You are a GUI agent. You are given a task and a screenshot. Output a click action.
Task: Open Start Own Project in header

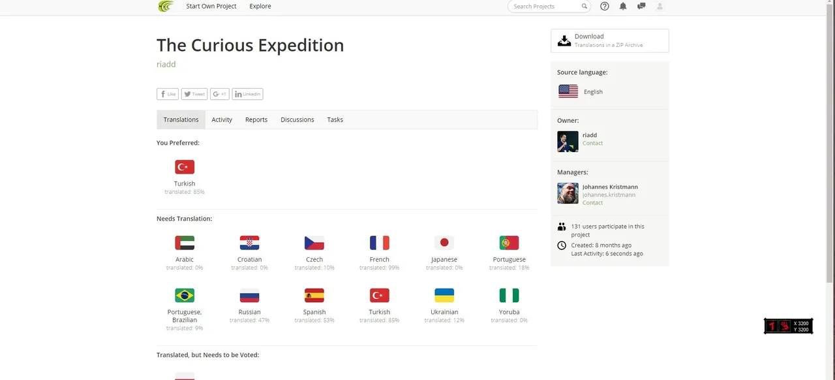pyautogui.click(x=211, y=7)
